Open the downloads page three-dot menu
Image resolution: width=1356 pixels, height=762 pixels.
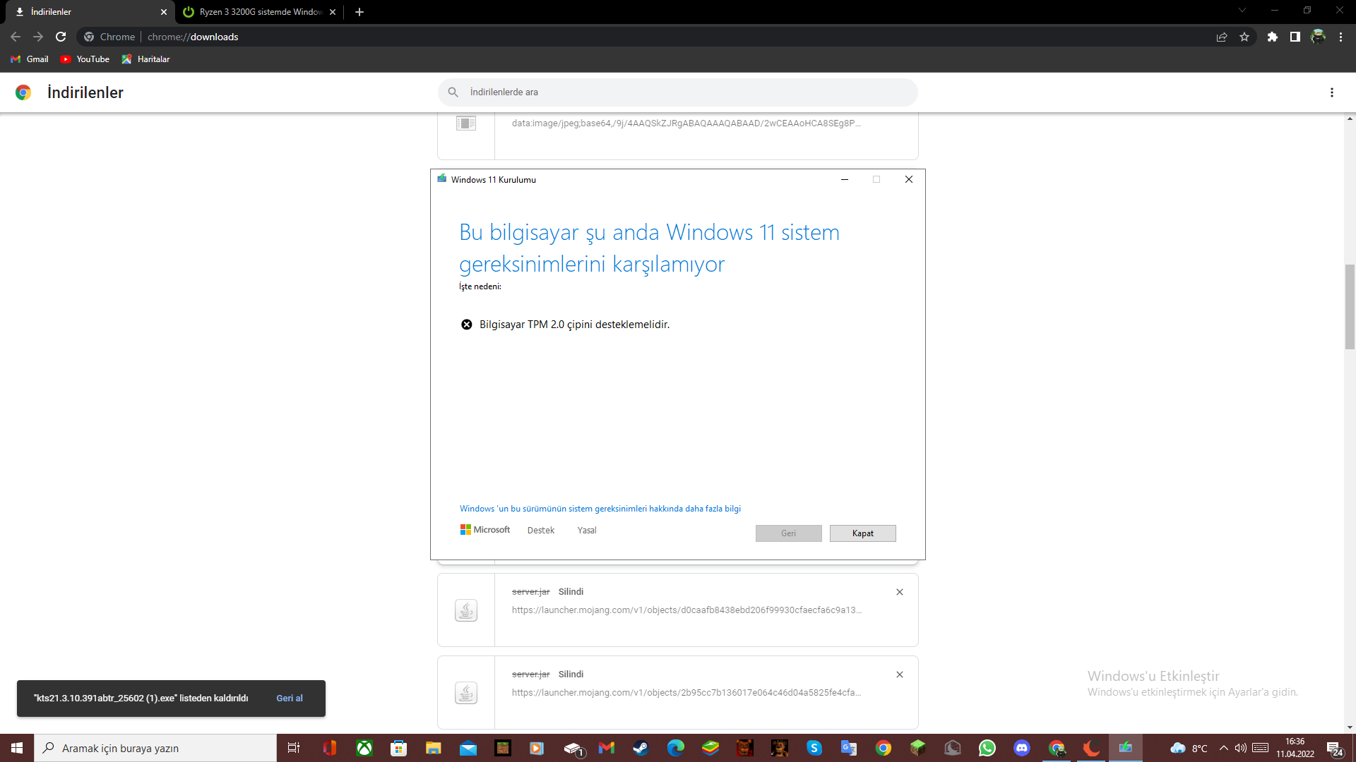[x=1332, y=92]
